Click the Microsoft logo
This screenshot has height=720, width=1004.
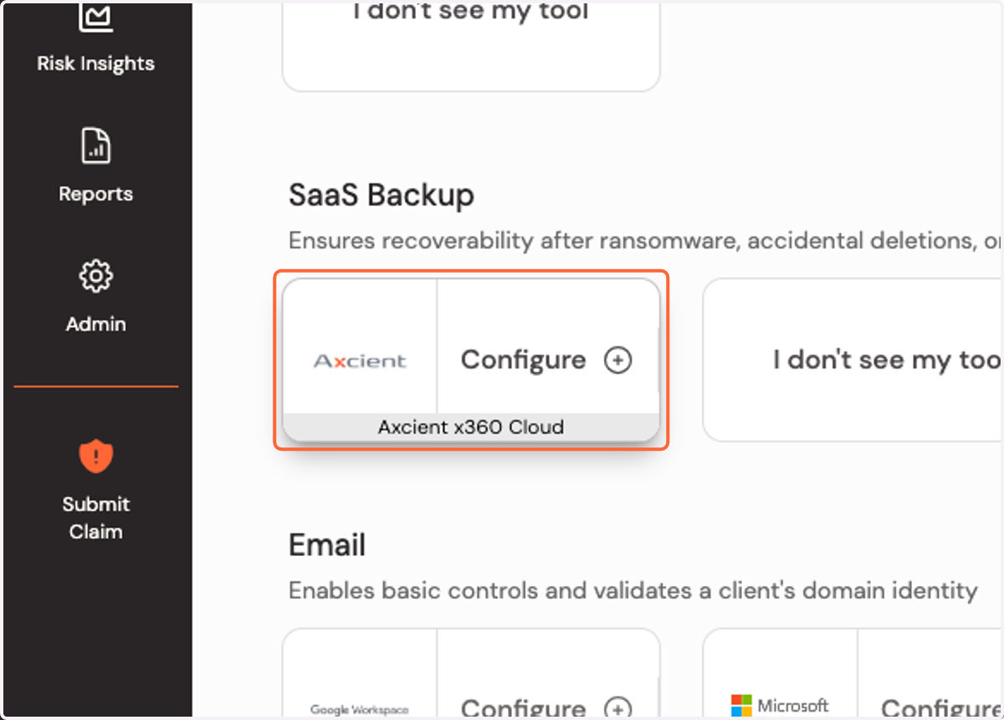pos(780,707)
